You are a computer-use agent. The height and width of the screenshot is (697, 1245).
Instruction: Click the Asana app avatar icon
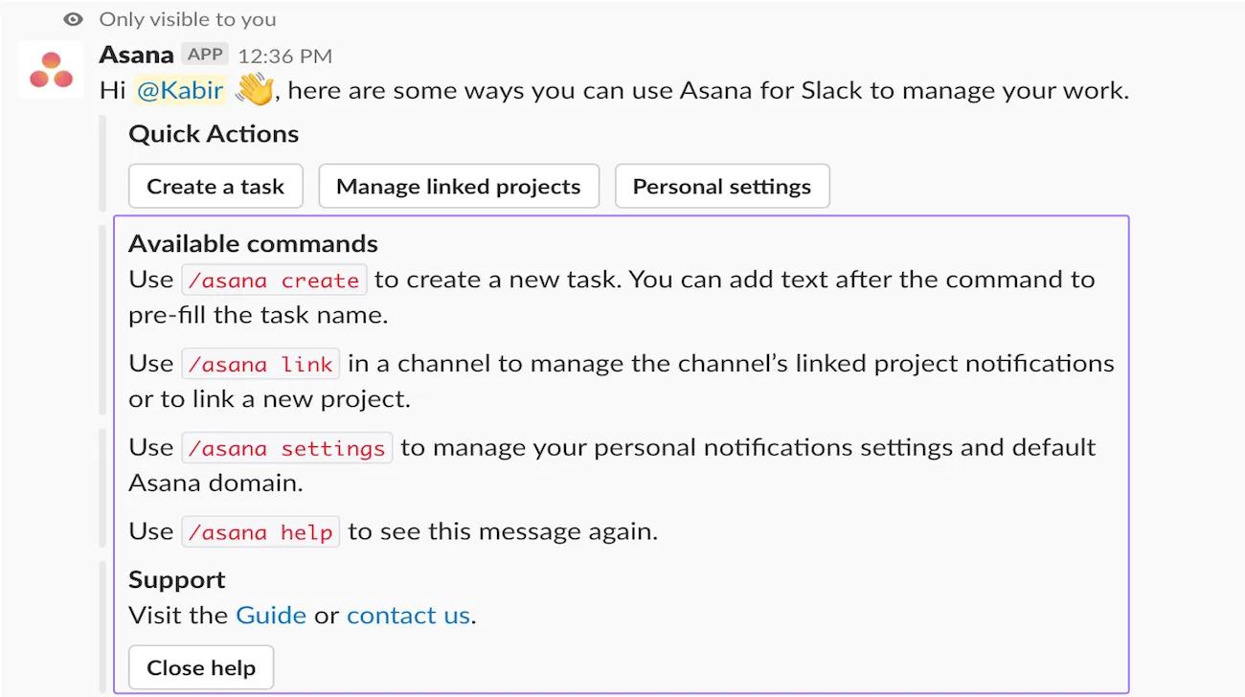(x=51, y=71)
